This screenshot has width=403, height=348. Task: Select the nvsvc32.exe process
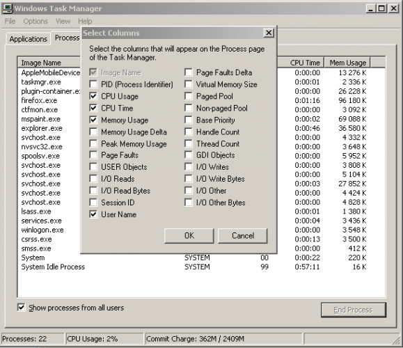tap(42, 147)
